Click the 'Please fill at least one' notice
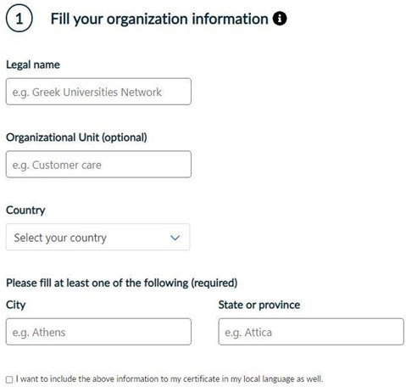Screen dimensions: 406x387 (121, 283)
